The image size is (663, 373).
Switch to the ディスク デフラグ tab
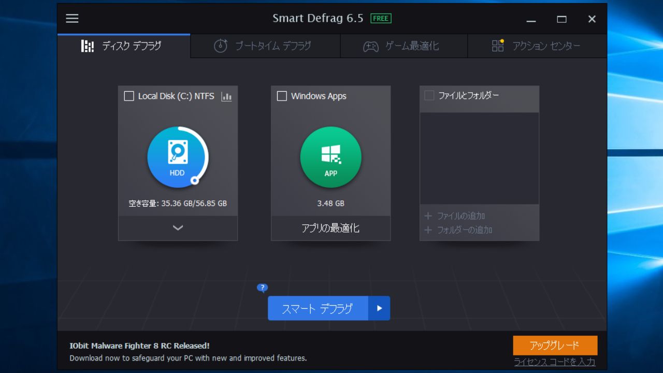click(124, 46)
